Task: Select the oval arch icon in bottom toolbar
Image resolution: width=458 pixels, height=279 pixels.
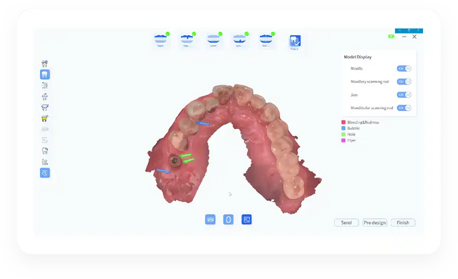Action: click(x=228, y=220)
